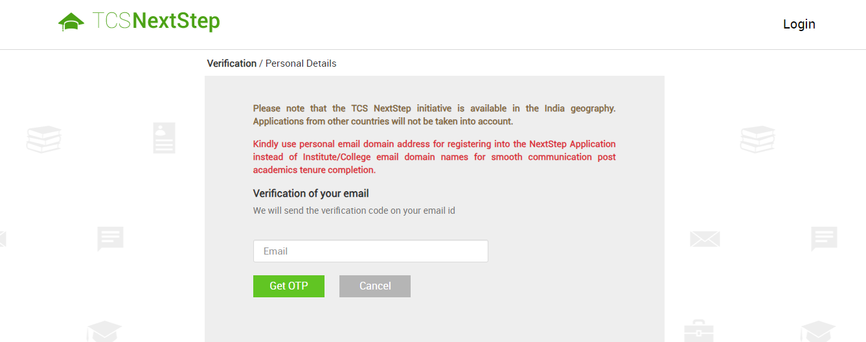Click the envelope icon on the right background
Viewport: 866px width, 342px height.
(705, 239)
